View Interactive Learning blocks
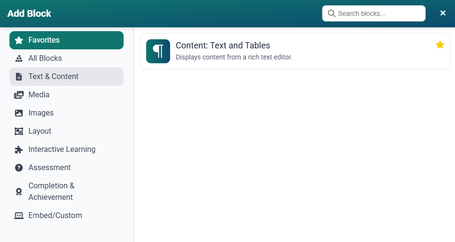The height and width of the screenshot is (242, 455). pos(67,150)
